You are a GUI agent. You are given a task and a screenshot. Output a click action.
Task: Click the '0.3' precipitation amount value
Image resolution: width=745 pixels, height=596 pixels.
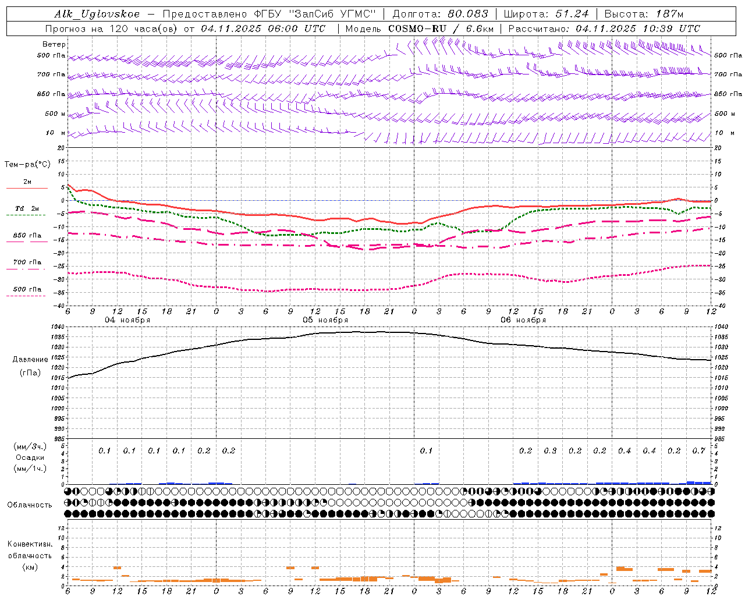(550, 451)
